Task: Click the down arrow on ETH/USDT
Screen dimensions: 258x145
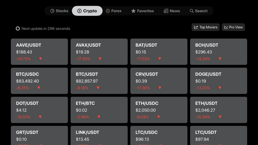Action: tap(220, 117)
